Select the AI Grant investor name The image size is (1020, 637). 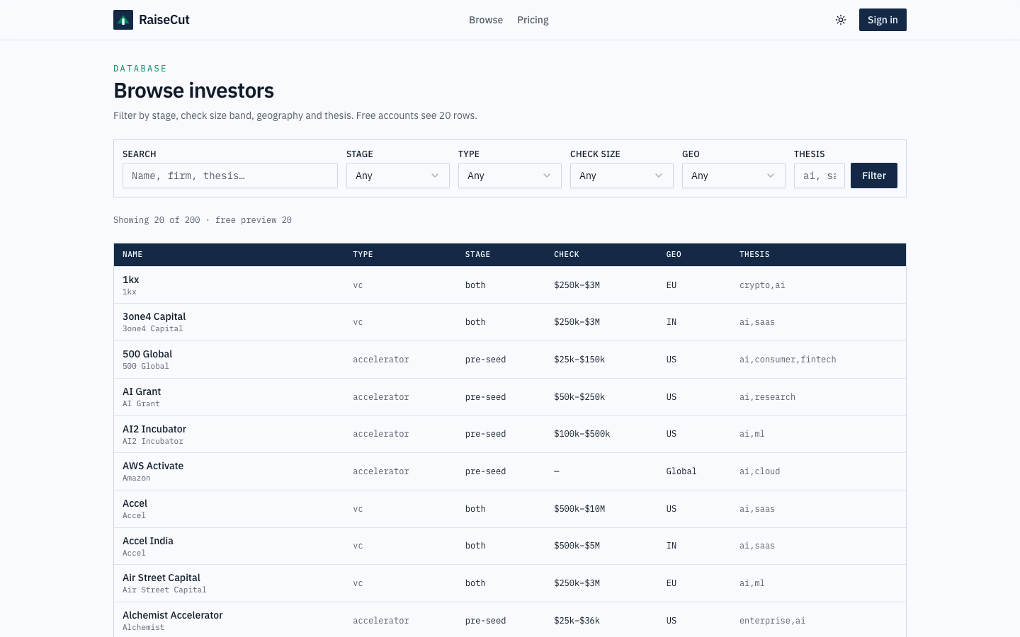pos(142,391)
